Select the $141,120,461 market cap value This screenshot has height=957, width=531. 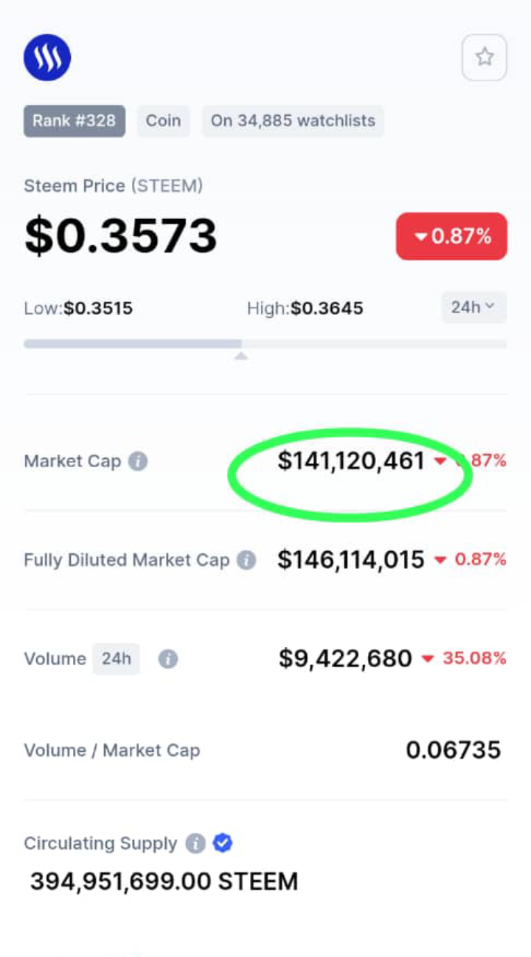click(x=351, y=461)
